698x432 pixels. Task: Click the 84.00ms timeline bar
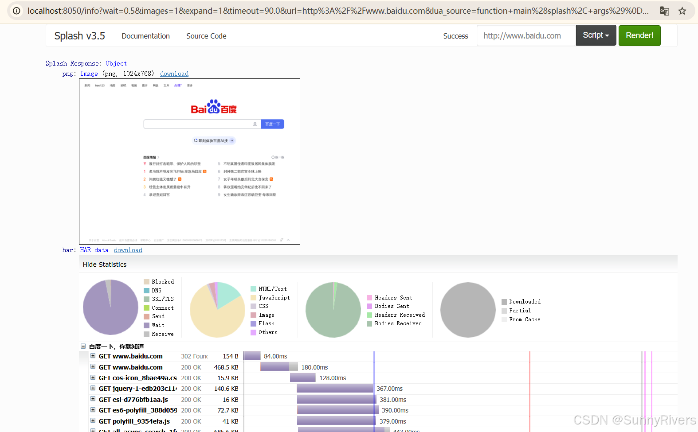coord(252,356)
